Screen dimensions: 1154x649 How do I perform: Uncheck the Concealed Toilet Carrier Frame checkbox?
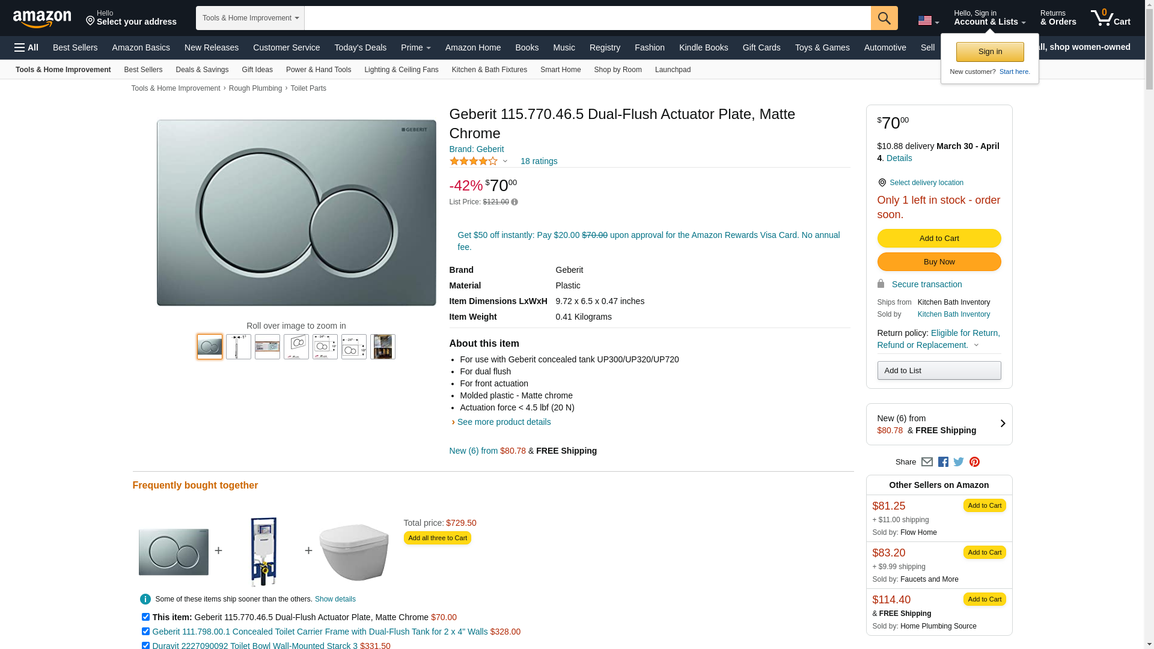[145, 632]
